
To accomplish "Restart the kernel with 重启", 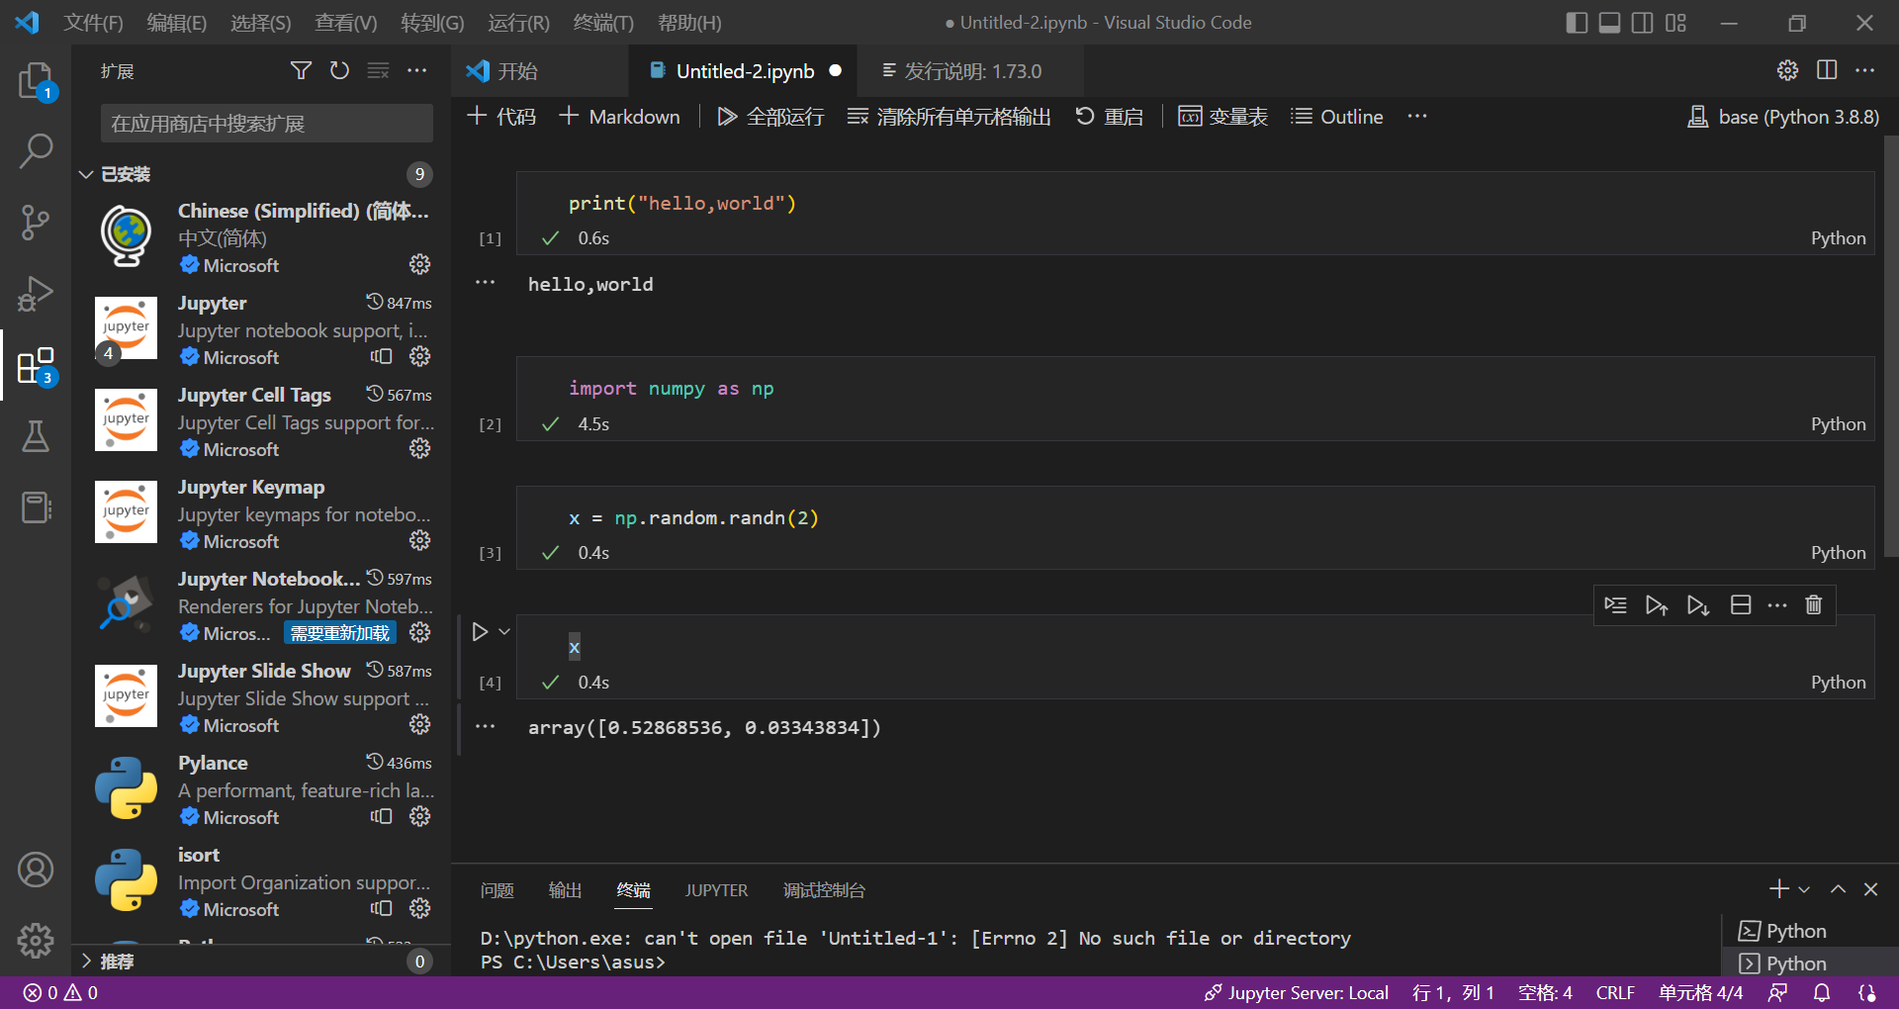I will pos(1110,117).
